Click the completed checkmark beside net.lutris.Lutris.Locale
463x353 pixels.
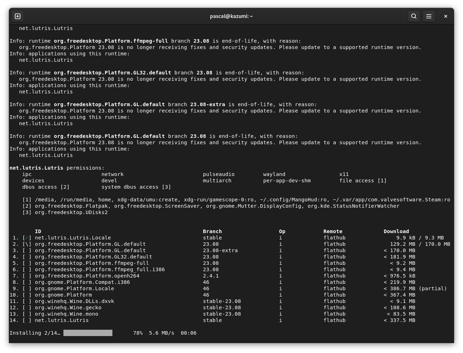(x=26, y=238)
